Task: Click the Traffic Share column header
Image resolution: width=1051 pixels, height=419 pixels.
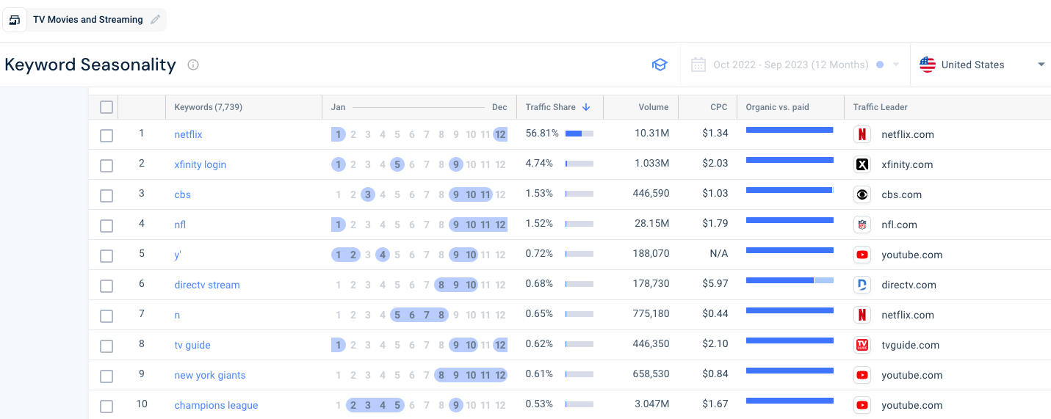Action: 550,107
